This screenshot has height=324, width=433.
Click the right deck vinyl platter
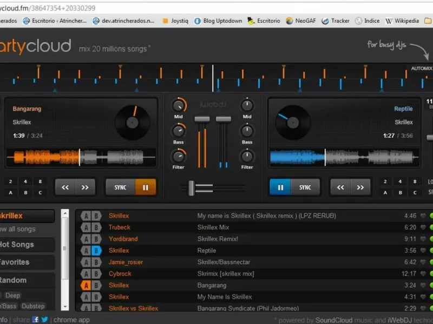293,123
